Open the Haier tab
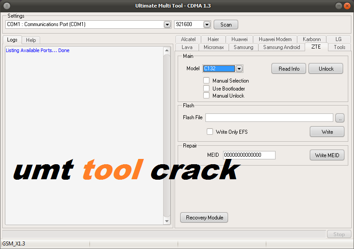 (213, 39)
